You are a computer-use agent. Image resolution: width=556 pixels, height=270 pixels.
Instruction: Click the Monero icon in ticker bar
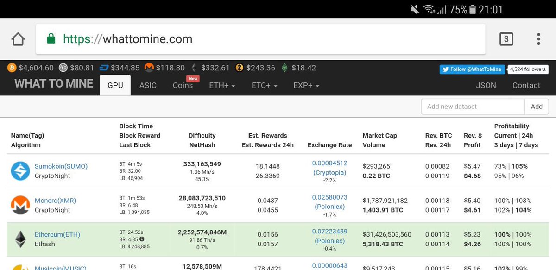(x=149, y=68)
